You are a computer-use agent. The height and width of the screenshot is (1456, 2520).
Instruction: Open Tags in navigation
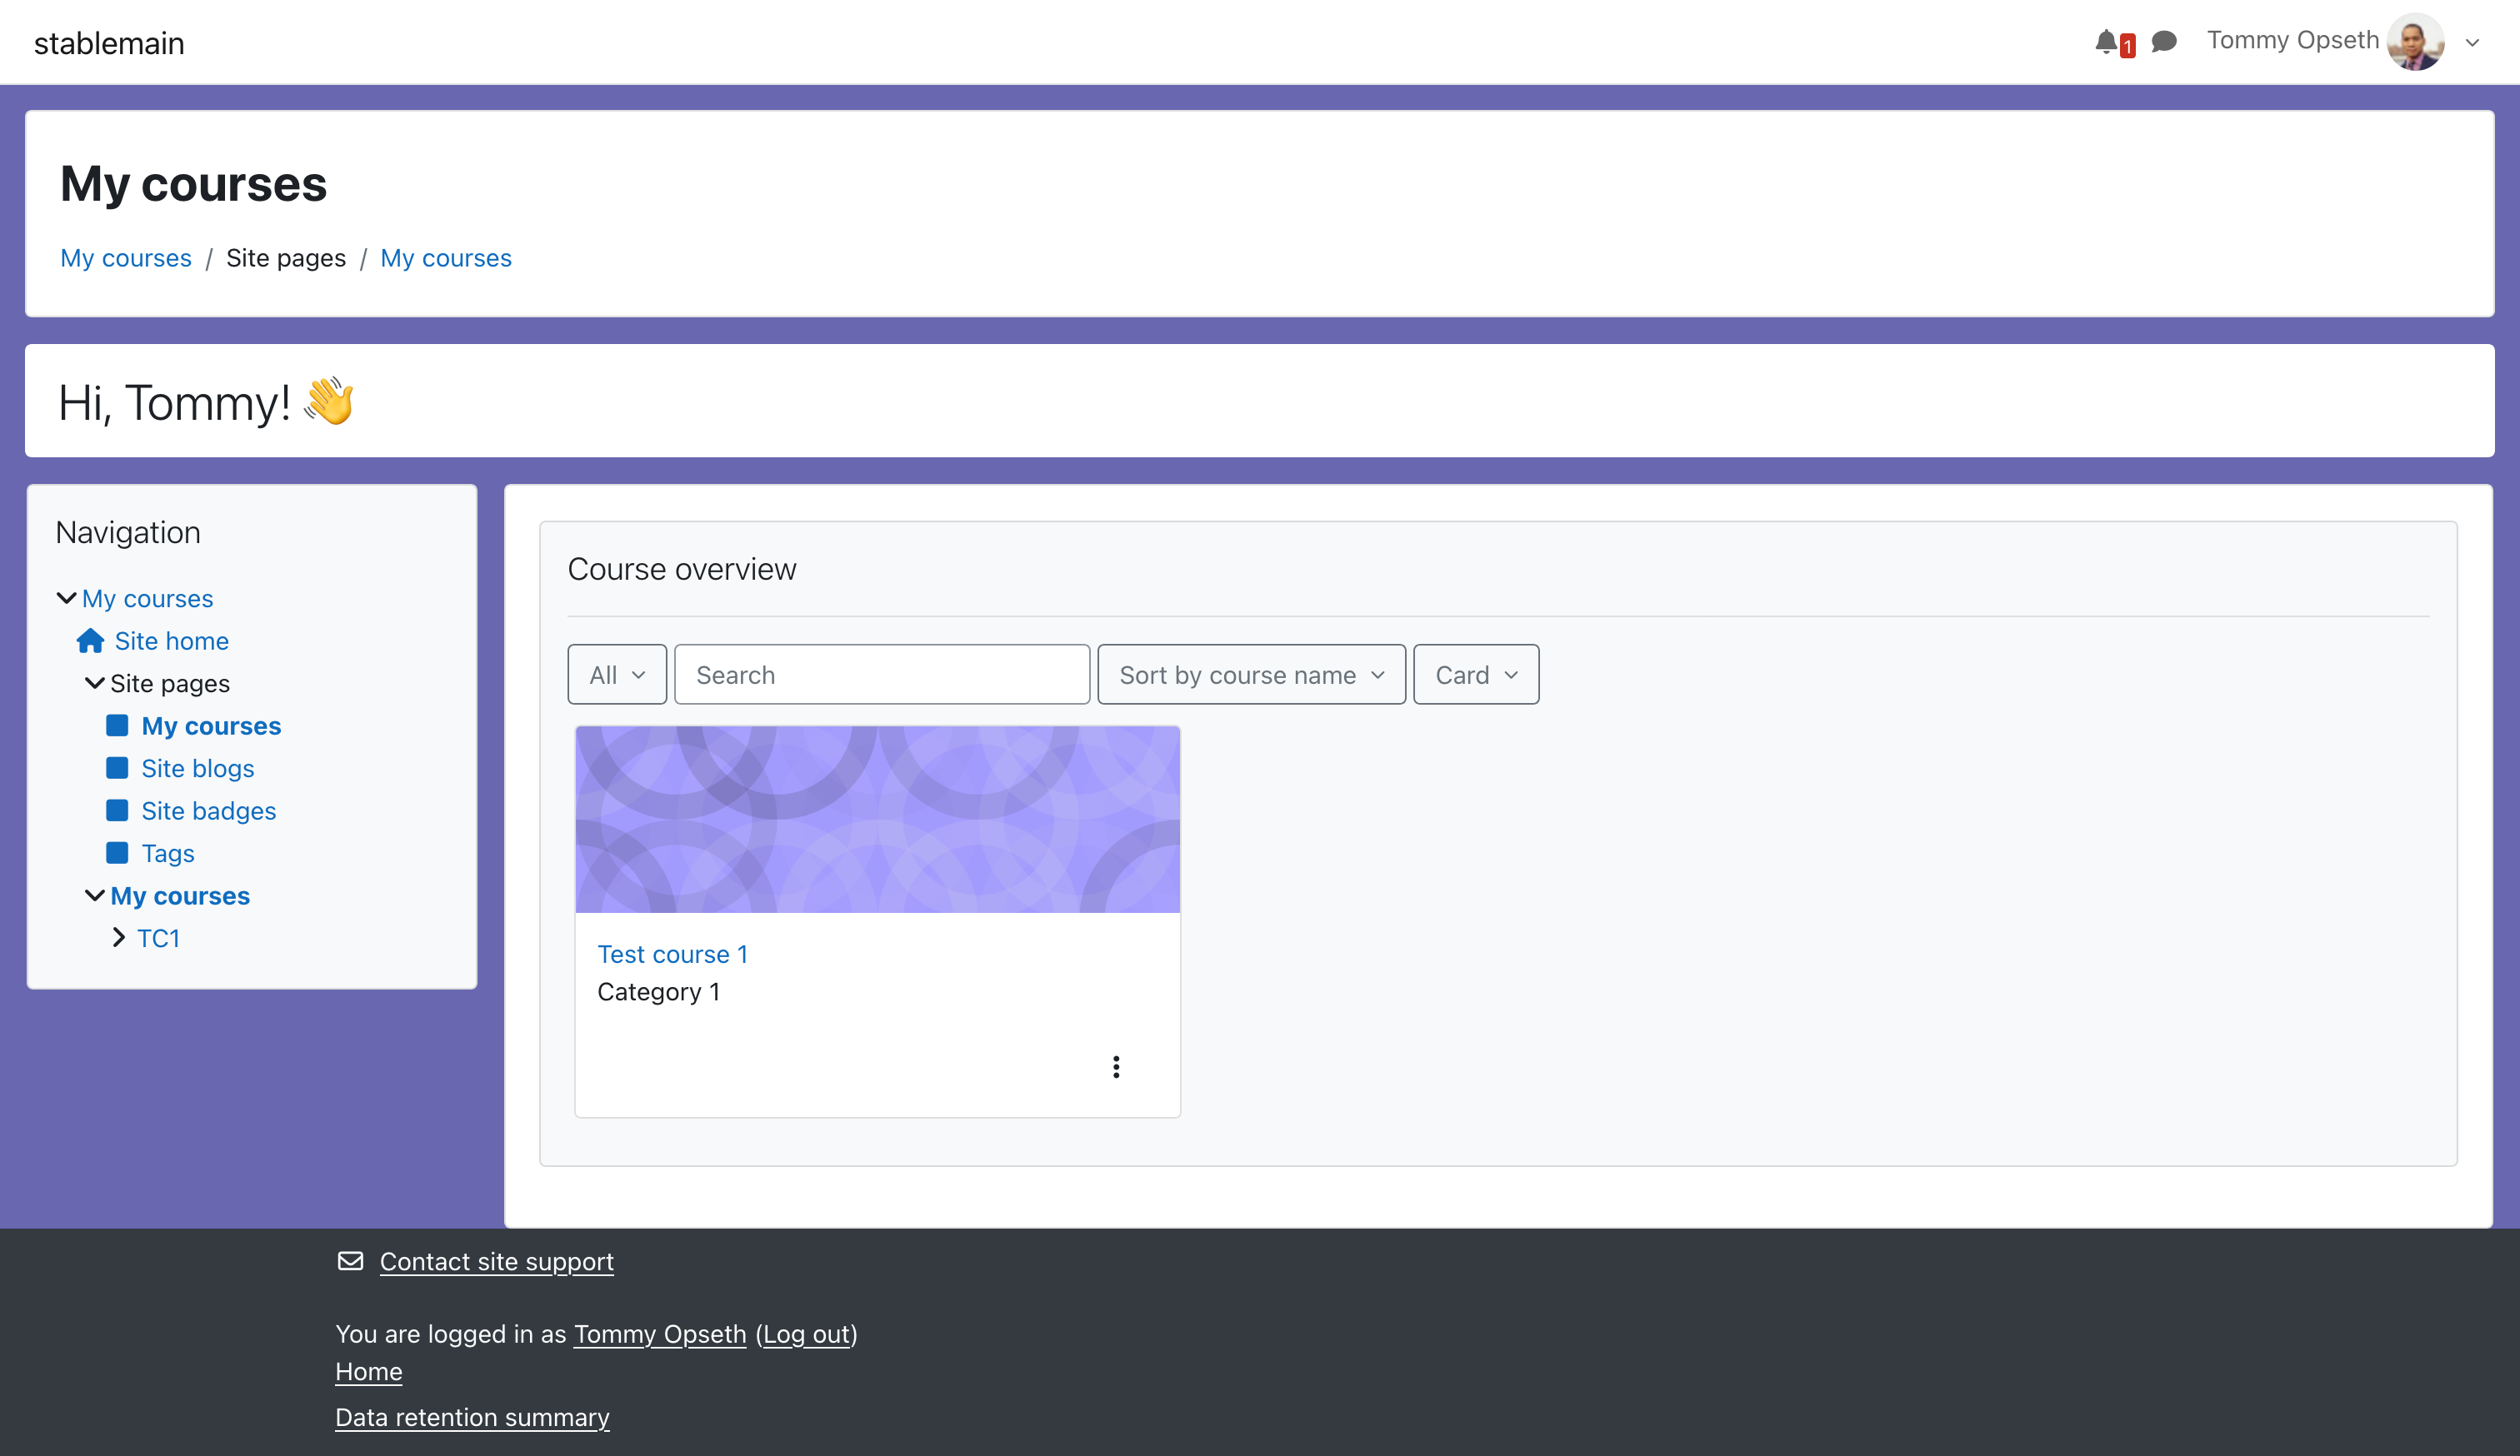[x=168, y=852]
